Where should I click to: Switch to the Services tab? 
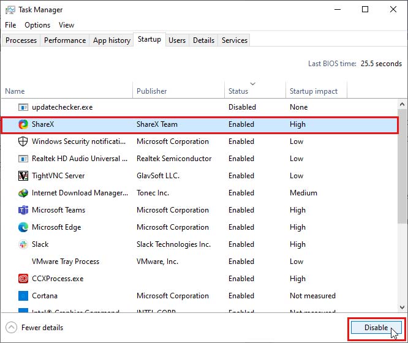[235, 40]
